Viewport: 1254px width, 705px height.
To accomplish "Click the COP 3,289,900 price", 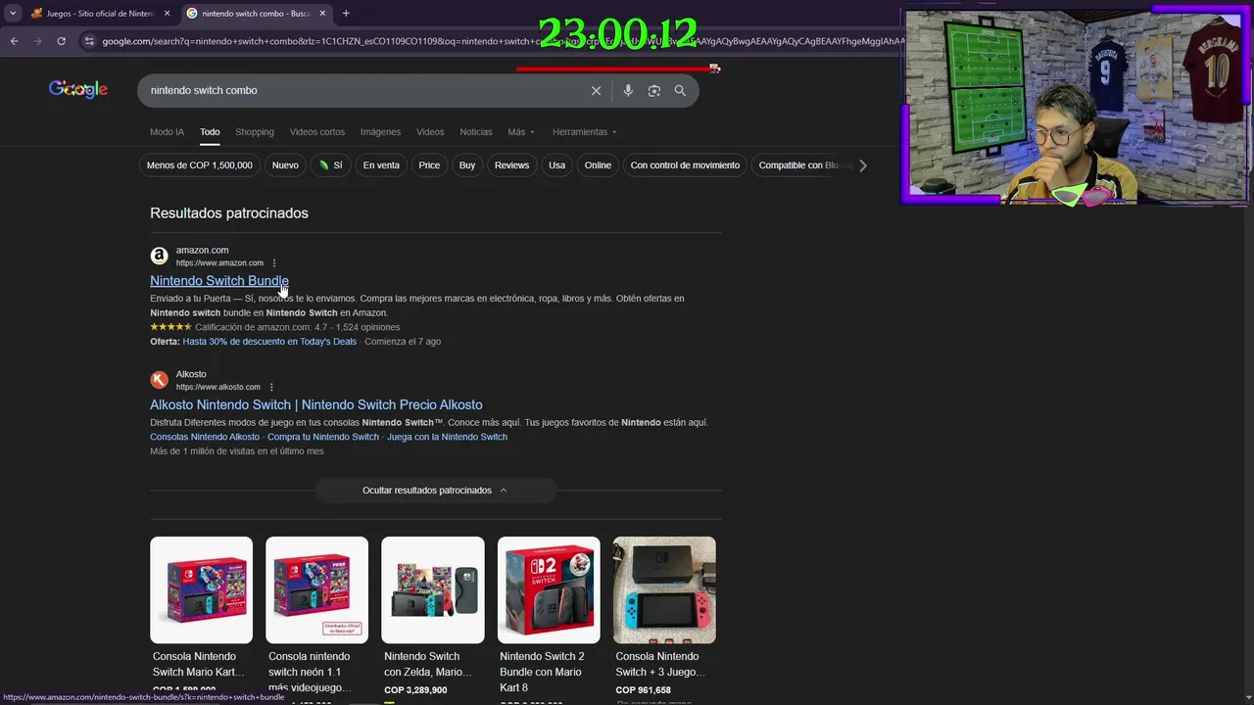I will click(415, 690).
